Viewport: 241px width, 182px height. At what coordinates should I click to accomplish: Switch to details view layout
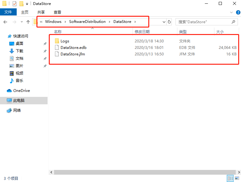[230, 178]
